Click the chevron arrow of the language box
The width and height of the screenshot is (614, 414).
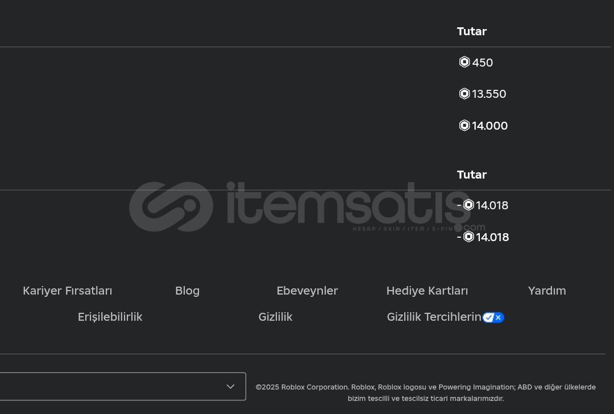[230, 387]
